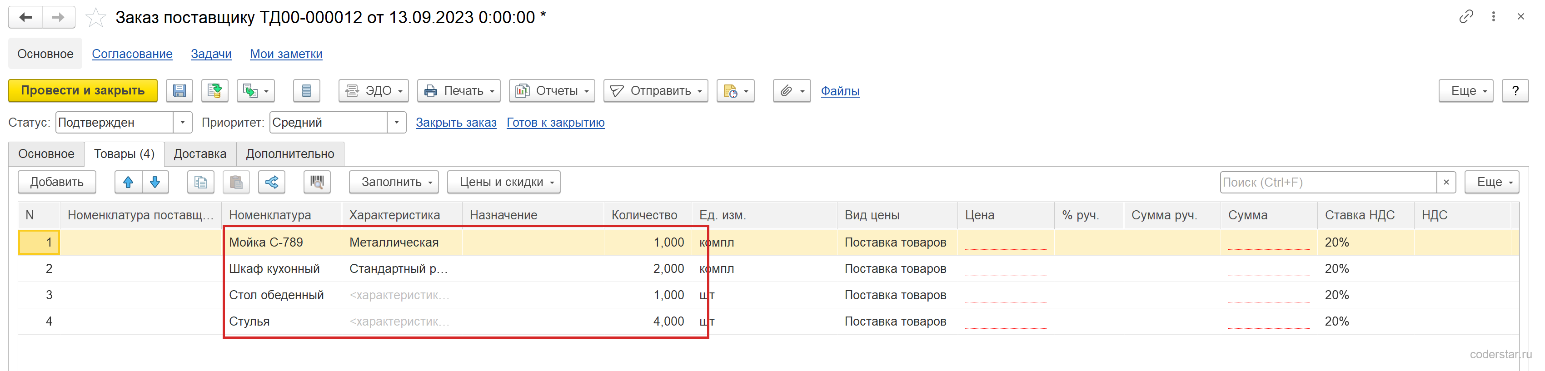Open the Заполнить dropdown menu
The width and height of the screenshot is (1545, 371).
click(394, 182)
